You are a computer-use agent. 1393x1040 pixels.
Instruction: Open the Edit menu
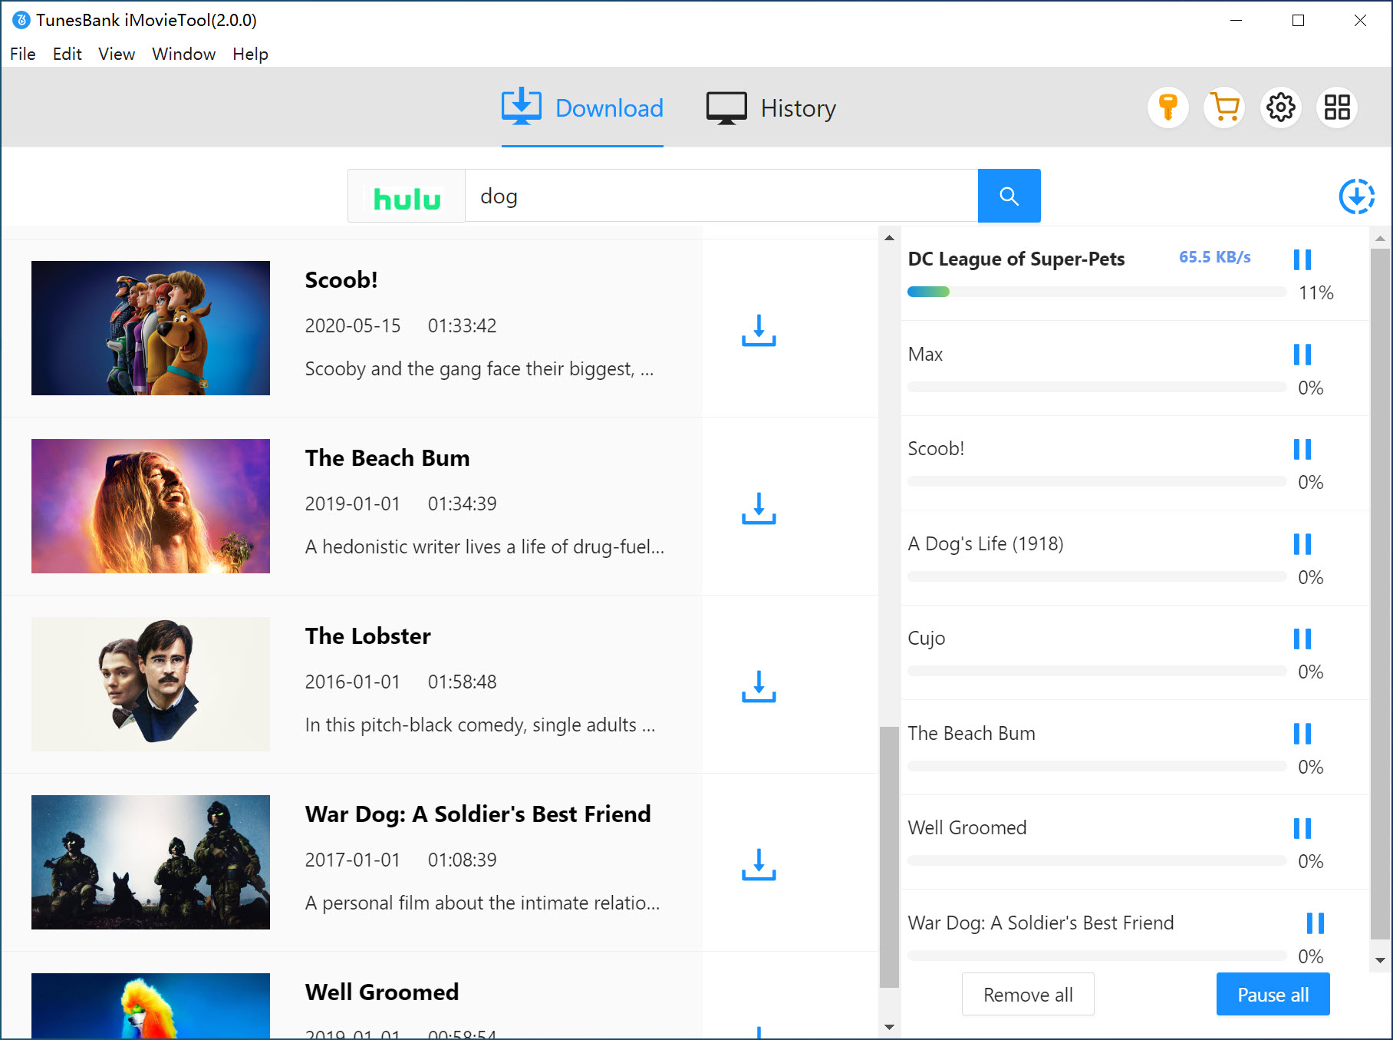(67, 54)
